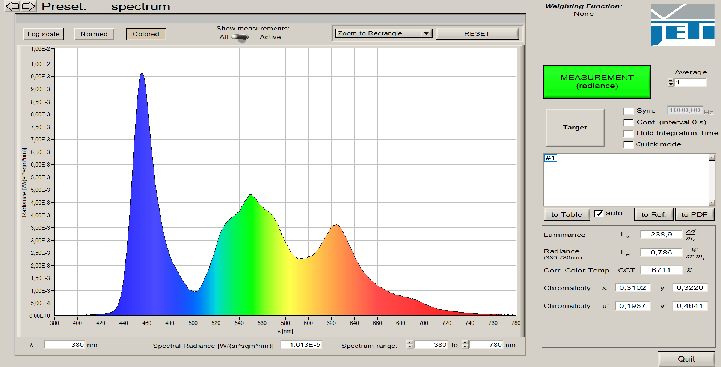Click the wavelength λ input field
Image resolution: width=721 pixels, height=367 pixels.
click(65, 345)
